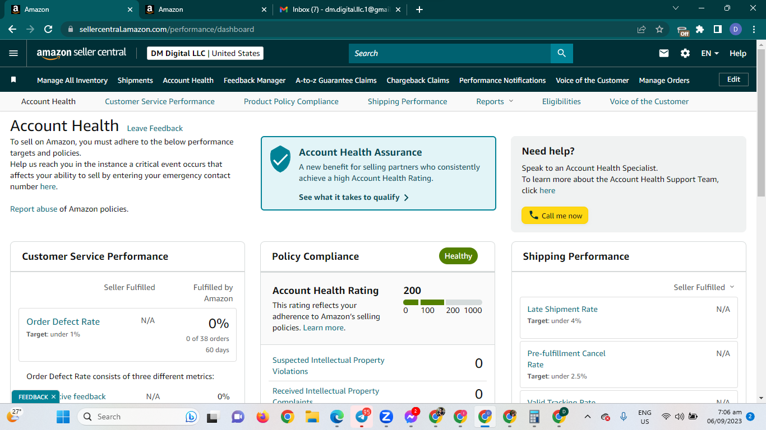Open the DM Digital LLC account switcher
This screenshot has width=766, height=430.
(205, 53)
